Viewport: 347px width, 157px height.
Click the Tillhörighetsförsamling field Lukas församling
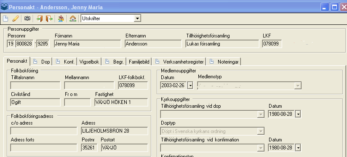(222, 44)
